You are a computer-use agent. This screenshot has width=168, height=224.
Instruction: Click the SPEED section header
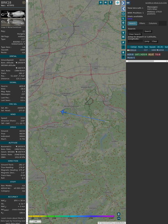tap(13, 127)
